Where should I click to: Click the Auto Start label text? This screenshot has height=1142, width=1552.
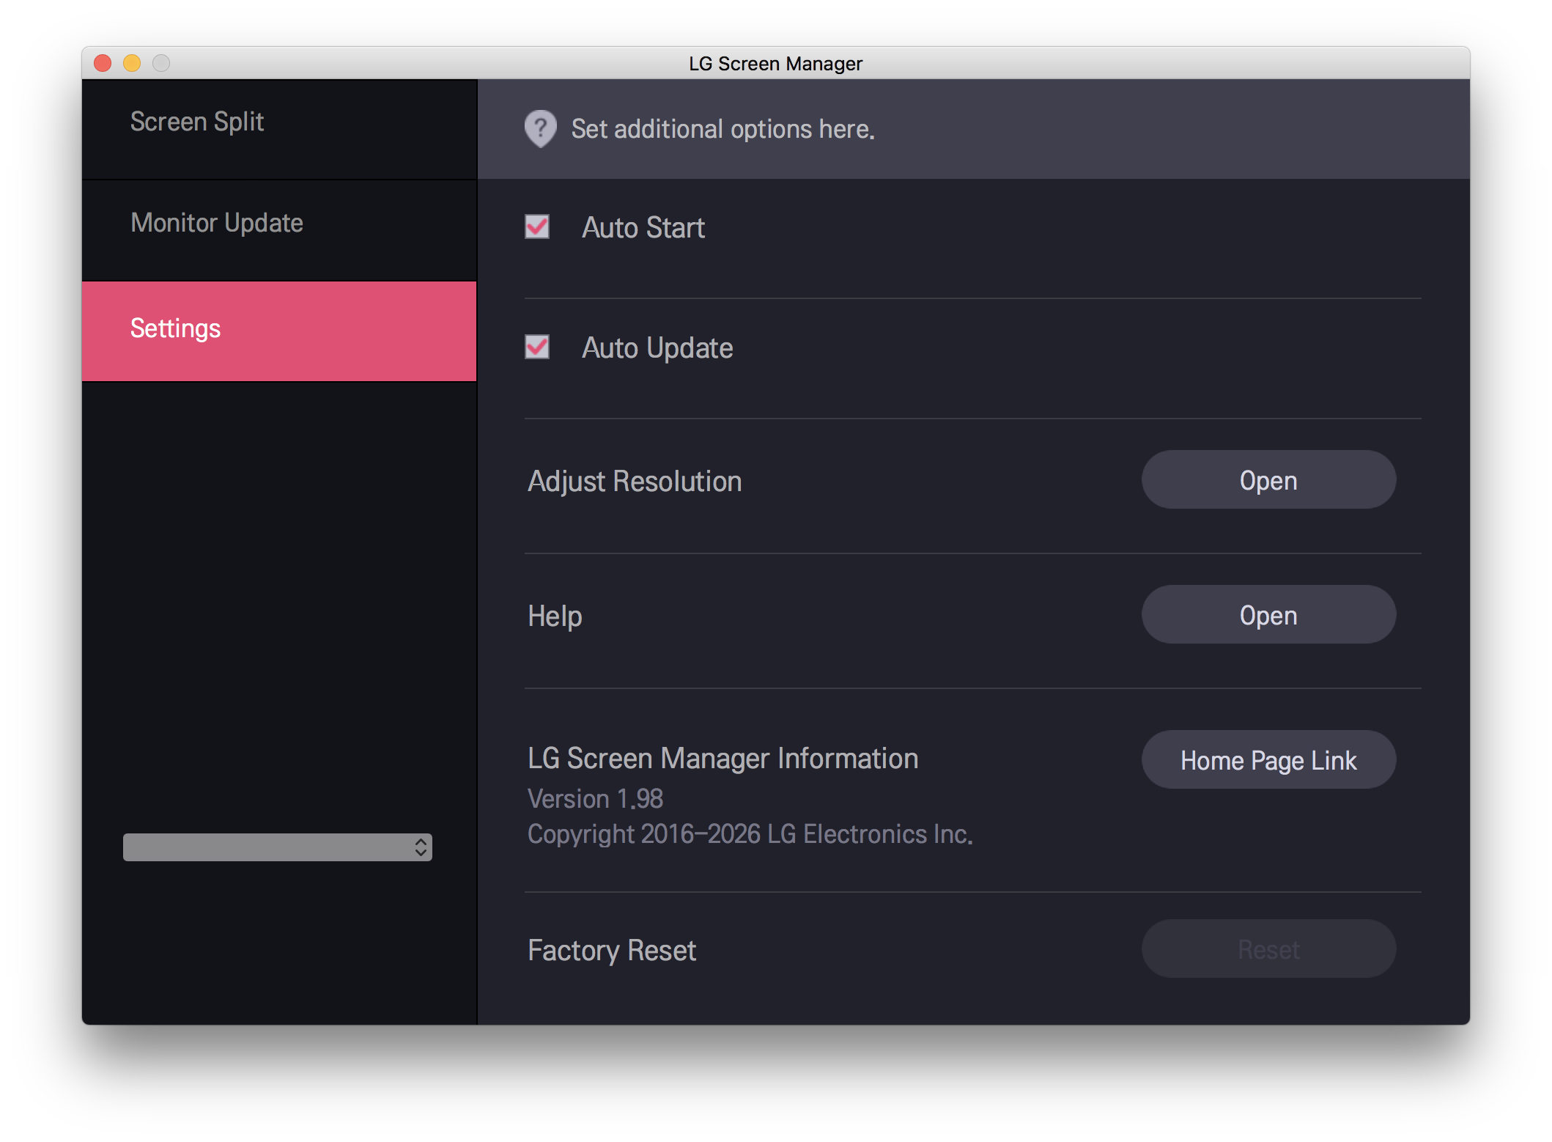point(643,228)
